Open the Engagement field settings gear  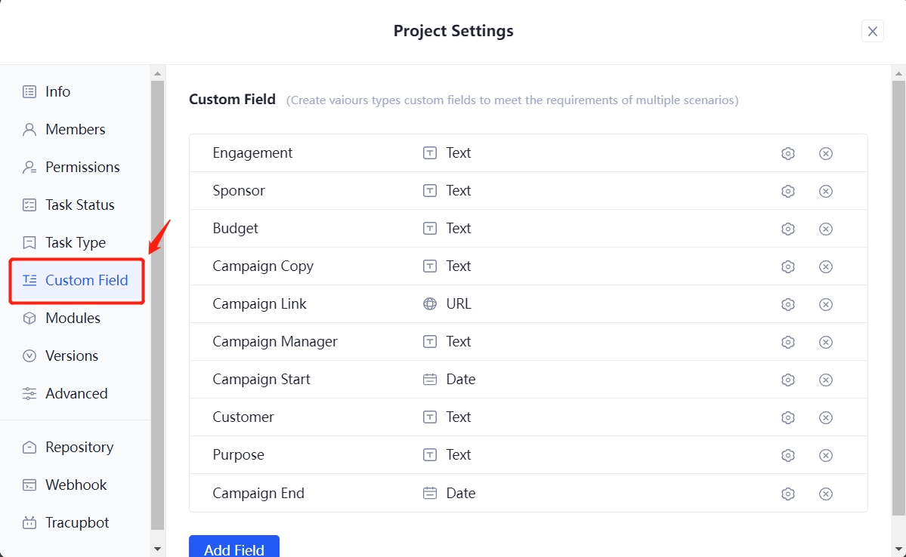pyautogui.click(x=788, y=153)
